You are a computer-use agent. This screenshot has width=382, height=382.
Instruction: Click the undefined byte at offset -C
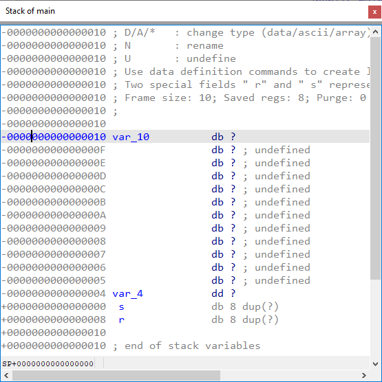click(x=185, y=189)
